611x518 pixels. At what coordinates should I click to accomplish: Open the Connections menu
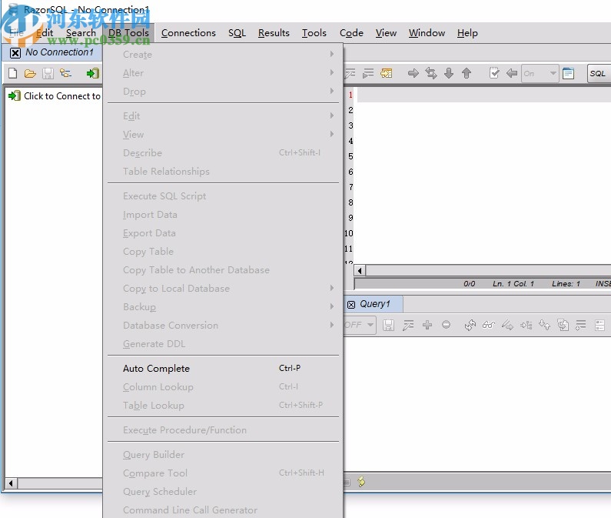coord(188,33)
